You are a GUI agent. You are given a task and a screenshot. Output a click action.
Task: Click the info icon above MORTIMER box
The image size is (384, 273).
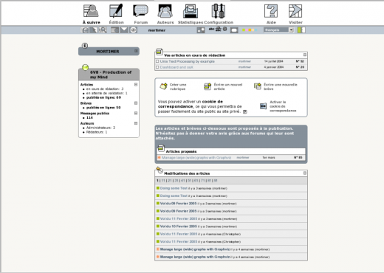click(x=85, y=46)
